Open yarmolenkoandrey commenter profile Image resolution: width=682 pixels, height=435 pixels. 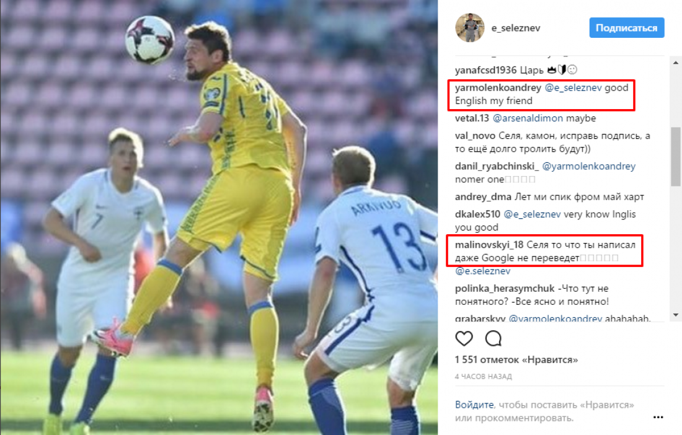click(x=498, y=88)
